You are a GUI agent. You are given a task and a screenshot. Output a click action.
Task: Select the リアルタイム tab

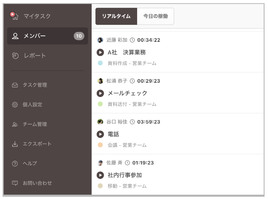click(x=116, y=16)
